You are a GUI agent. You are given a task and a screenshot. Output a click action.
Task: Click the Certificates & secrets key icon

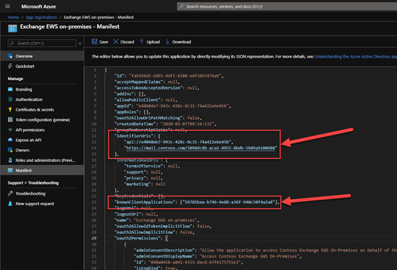(x=10, y=110)
